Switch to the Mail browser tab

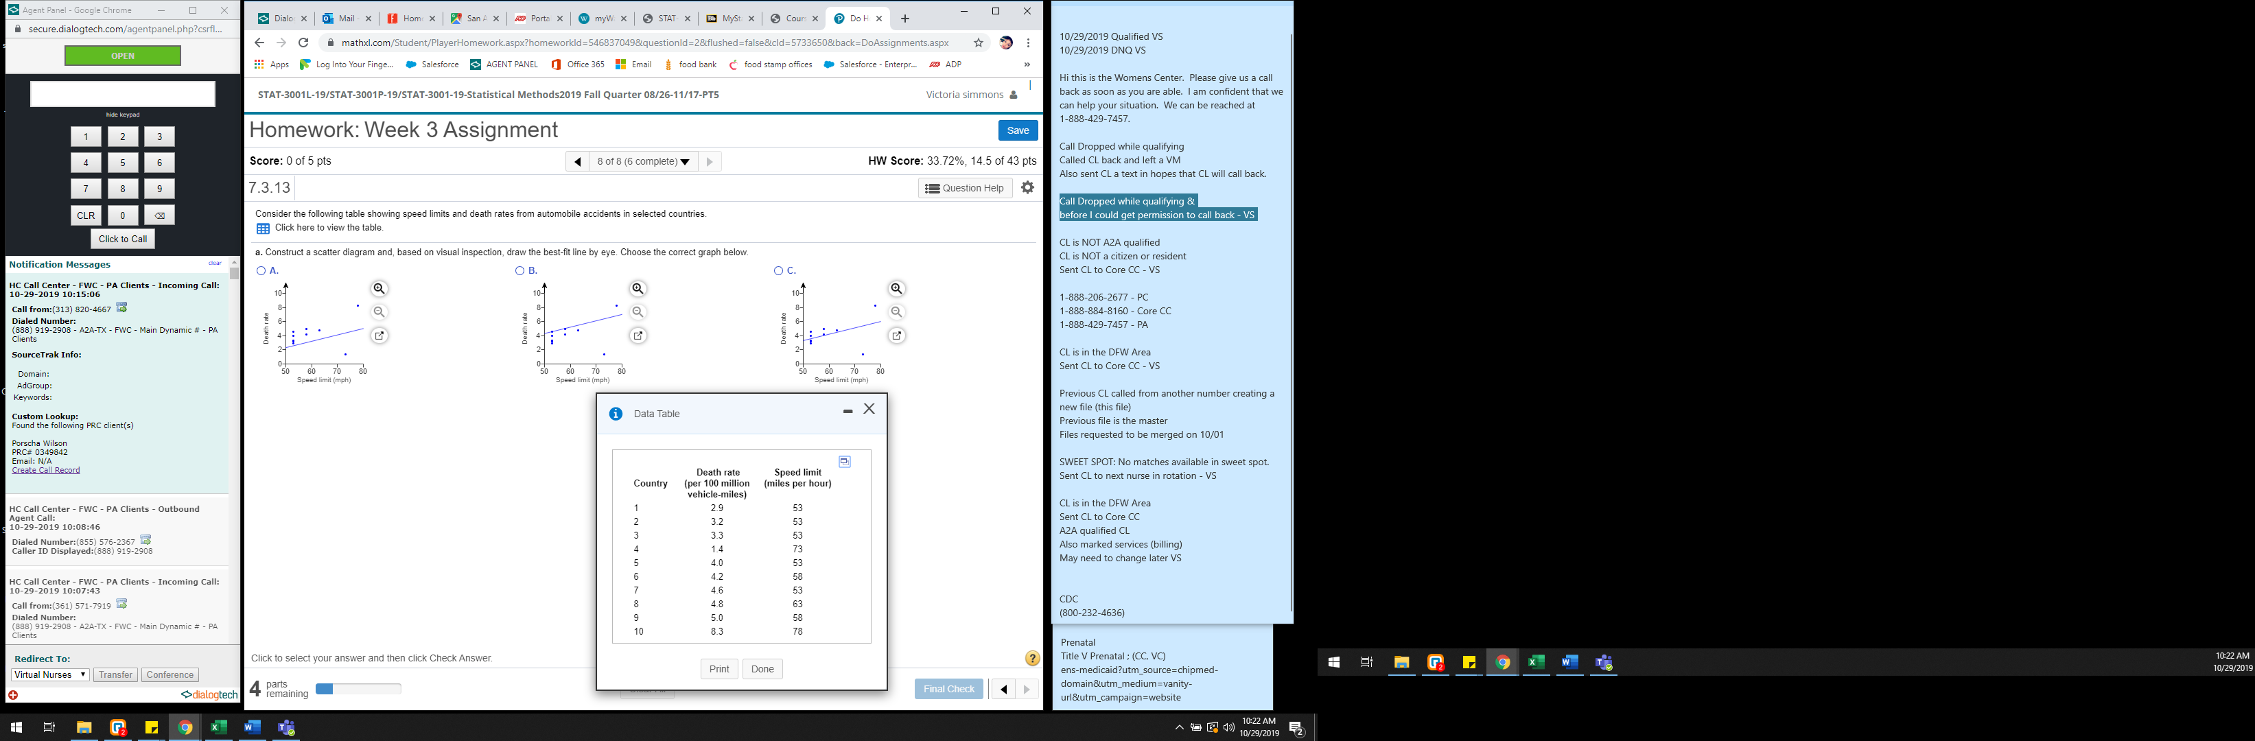tap(346, 19)
